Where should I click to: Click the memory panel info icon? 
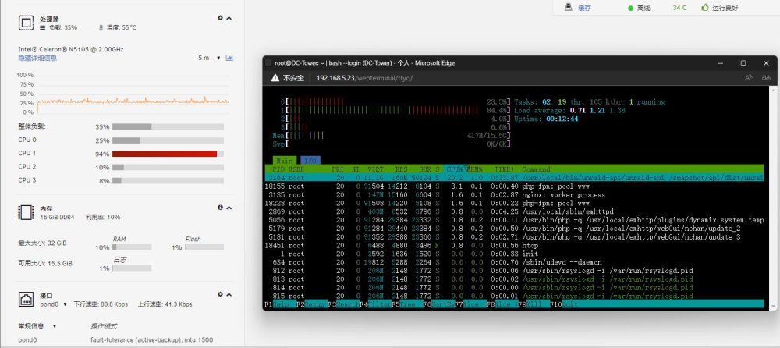point(221,208)
